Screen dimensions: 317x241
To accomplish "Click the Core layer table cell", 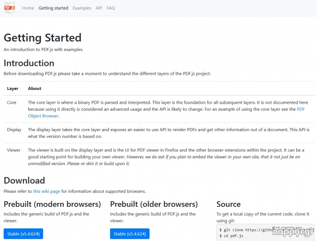I will click(x=12, y=102).
